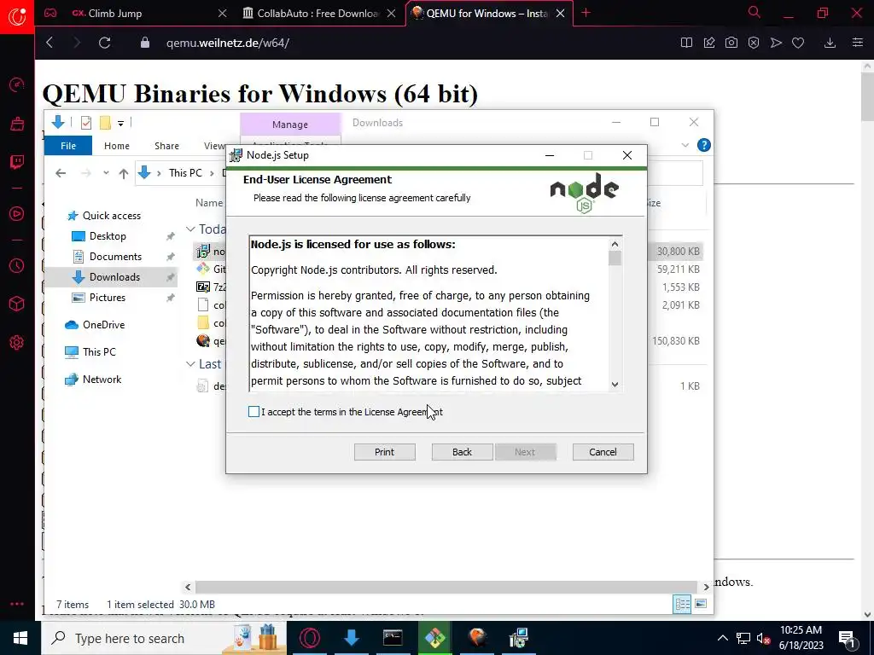Viewport: 874px width, 655px height.
Task: Switch Explorer to details view icon
Action: (682, 604)
